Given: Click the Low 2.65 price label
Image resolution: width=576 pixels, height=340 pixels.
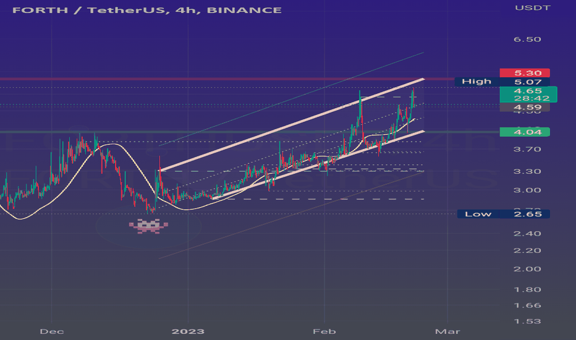Looking at the screenshot, I should click(503, 214).
